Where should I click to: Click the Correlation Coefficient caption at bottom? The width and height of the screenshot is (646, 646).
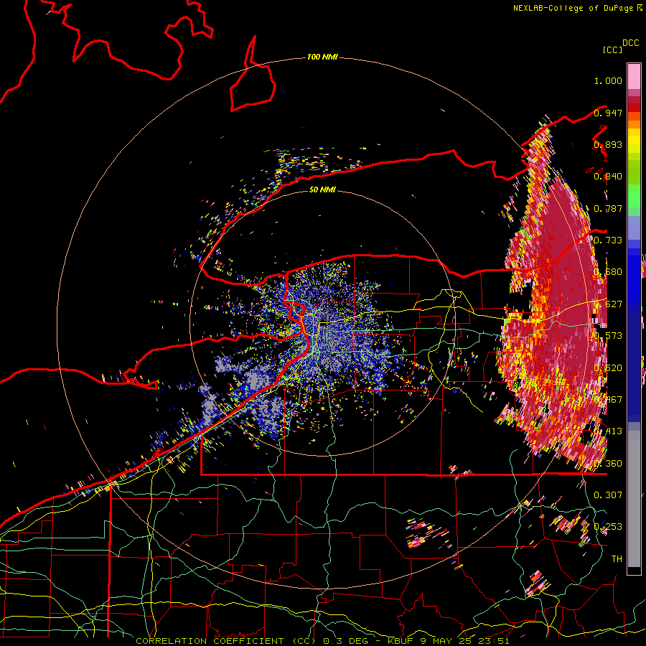pyautogui.click(x=322, y=641)
